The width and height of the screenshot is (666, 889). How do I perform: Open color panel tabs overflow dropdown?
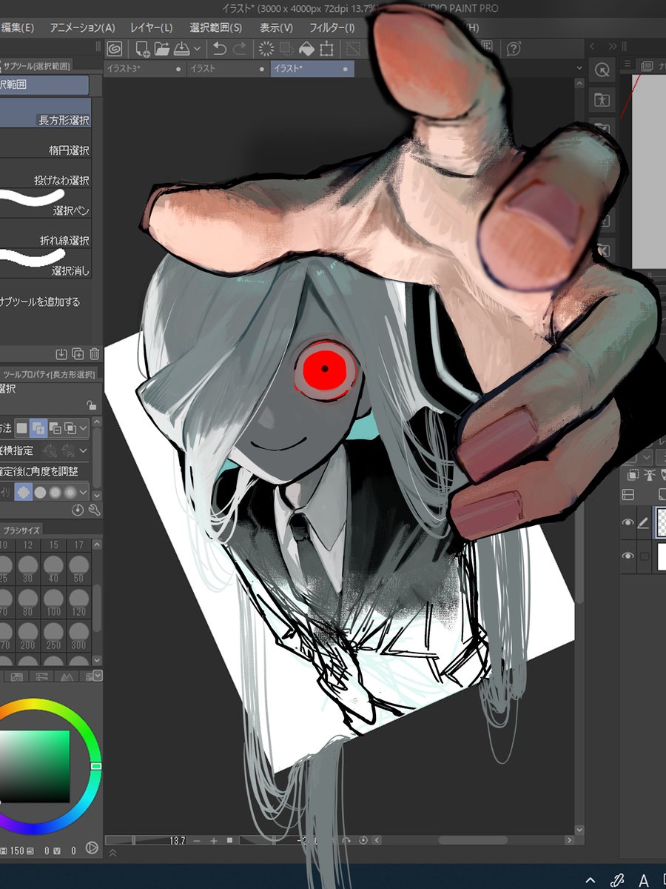(98, 675)
